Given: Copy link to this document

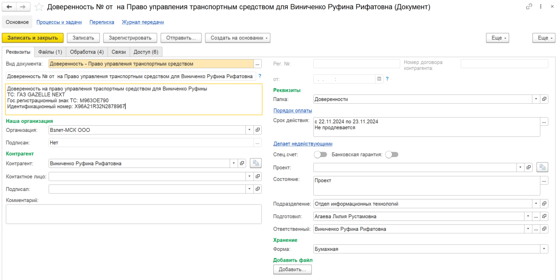Looking at the screenshot, I should point(529,7).
